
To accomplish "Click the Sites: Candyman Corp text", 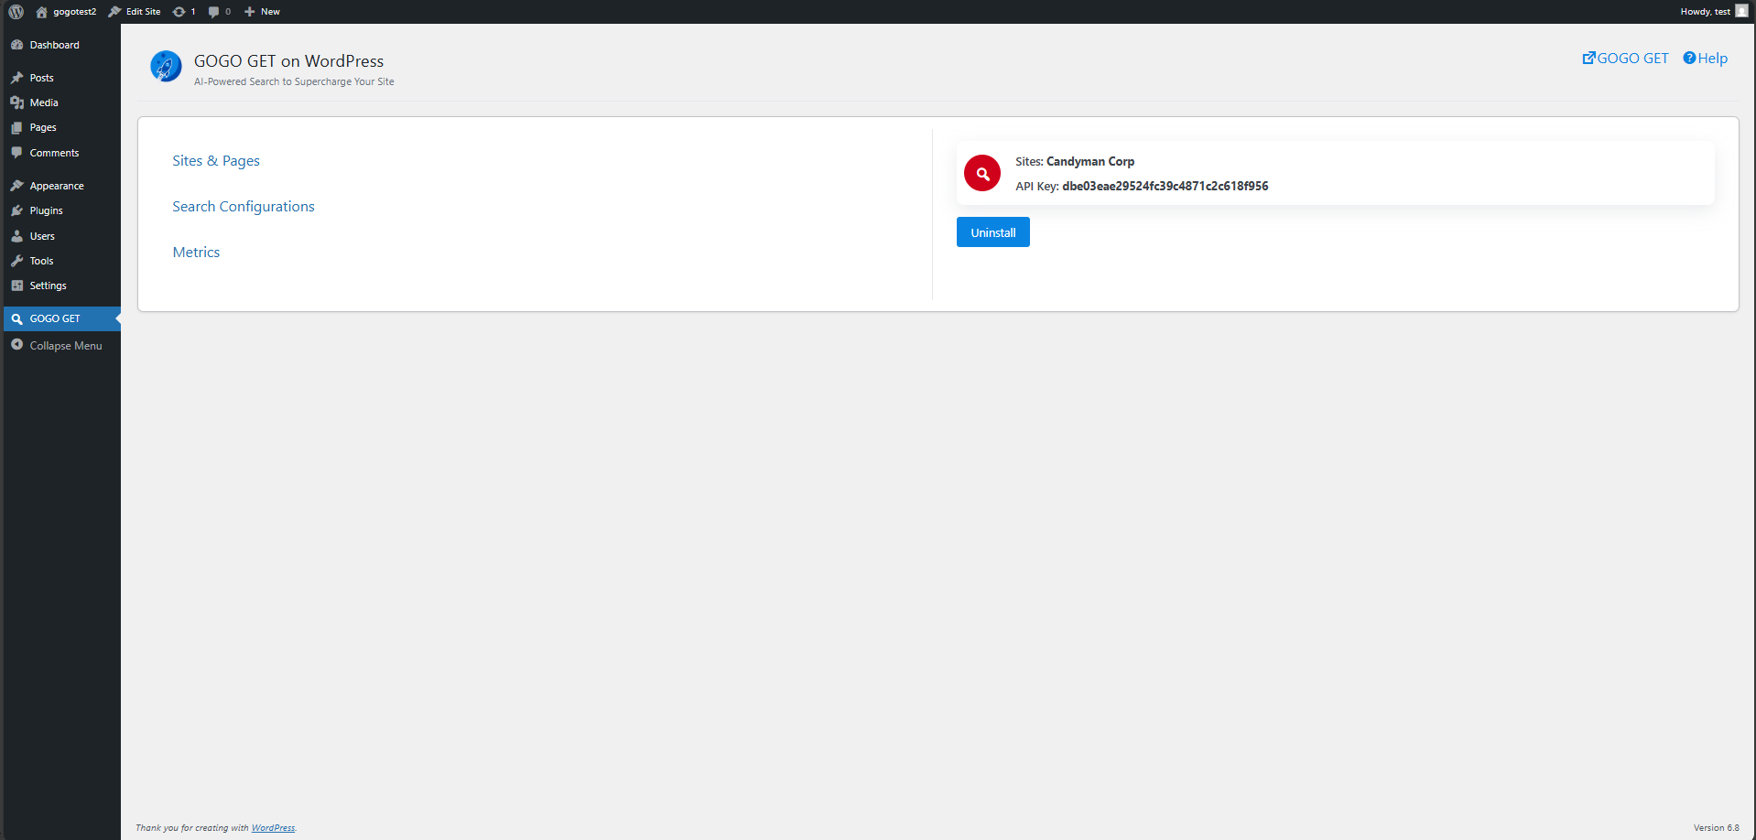I will tap(1075, 161).
